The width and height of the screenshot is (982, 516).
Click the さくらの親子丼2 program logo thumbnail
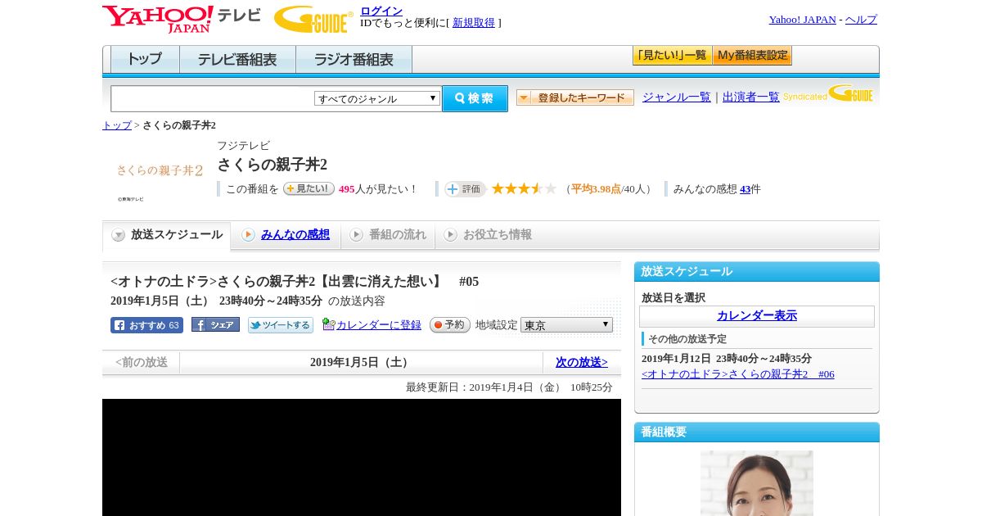(x=160, y=171)
